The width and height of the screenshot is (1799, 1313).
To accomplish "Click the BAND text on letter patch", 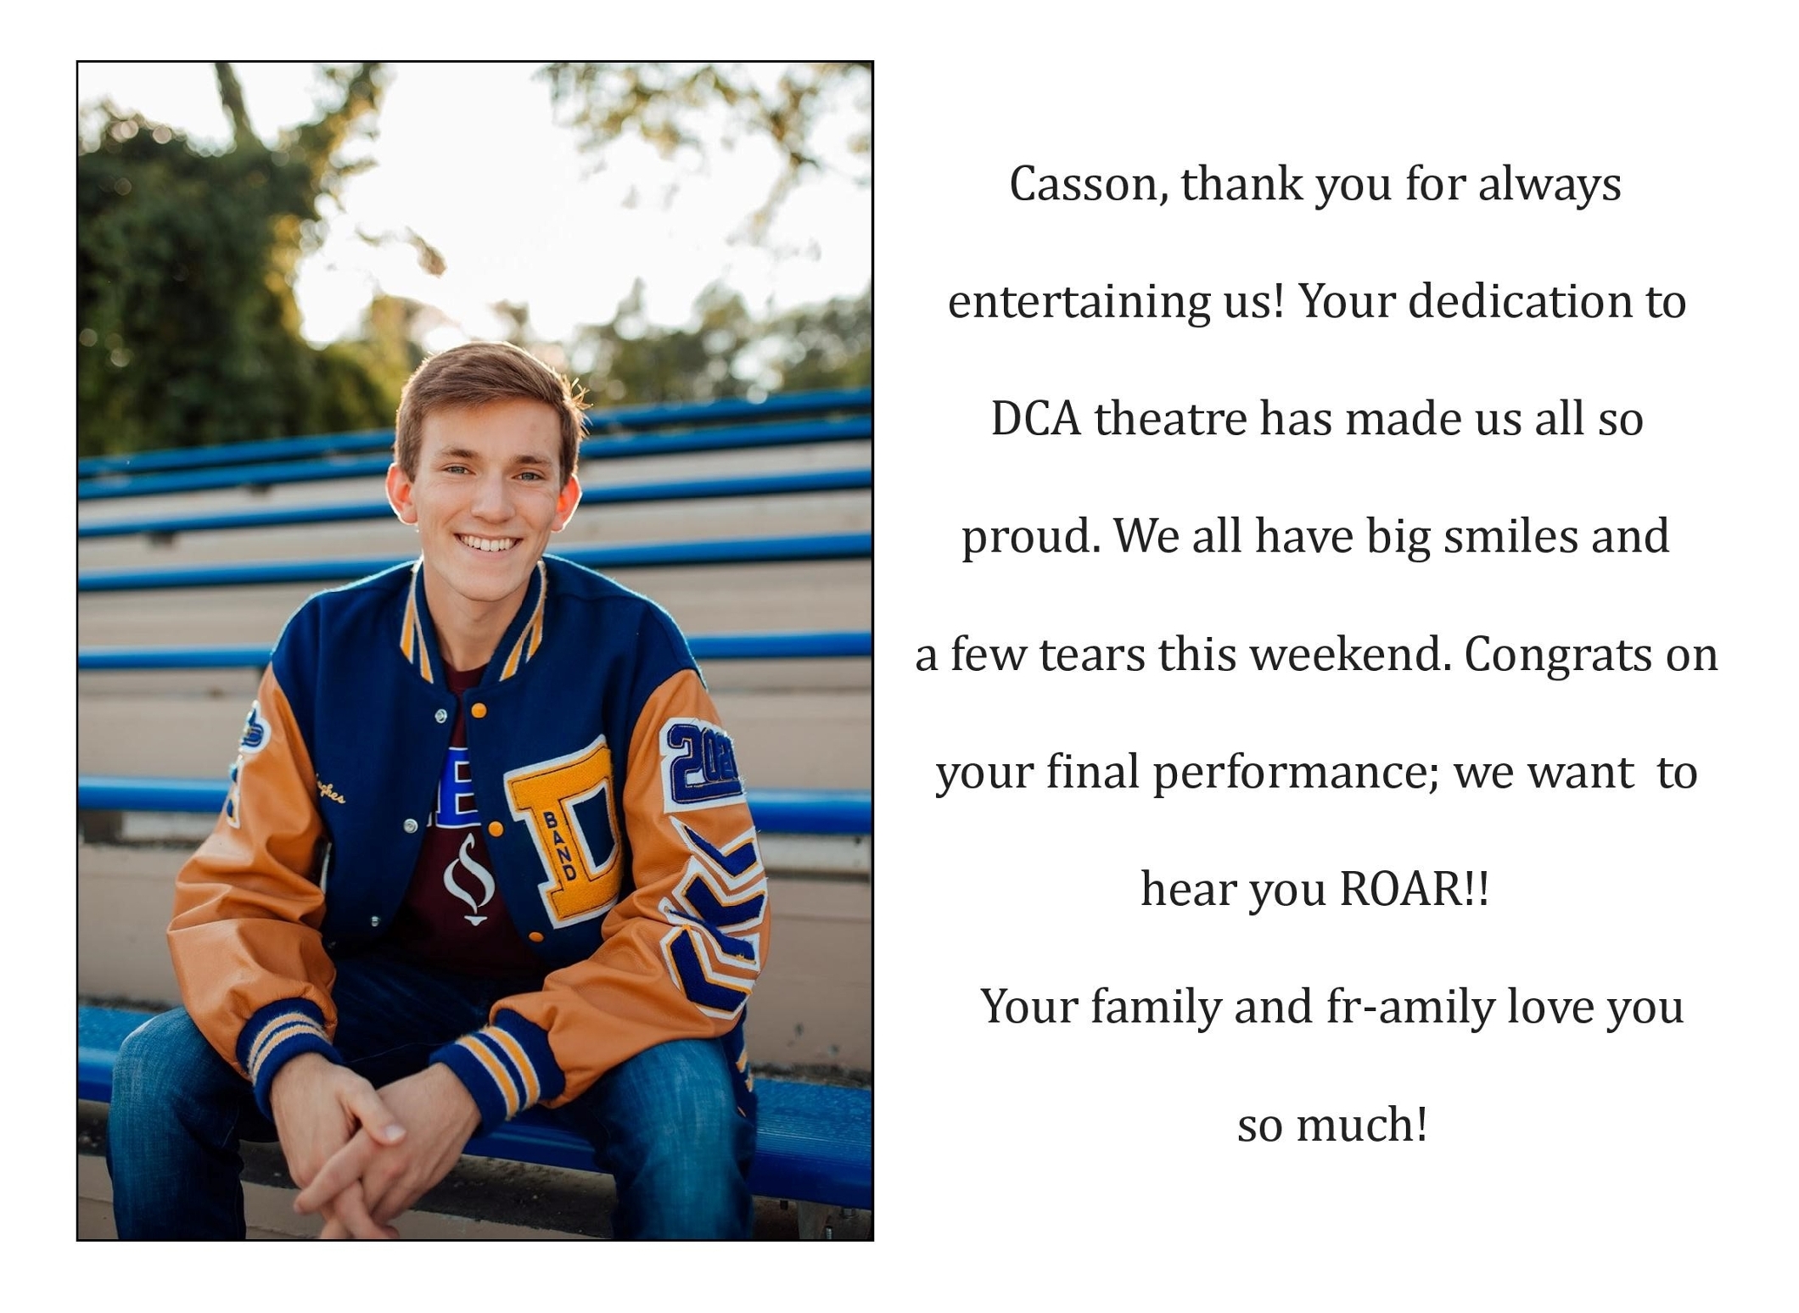I will click(560, 845).
